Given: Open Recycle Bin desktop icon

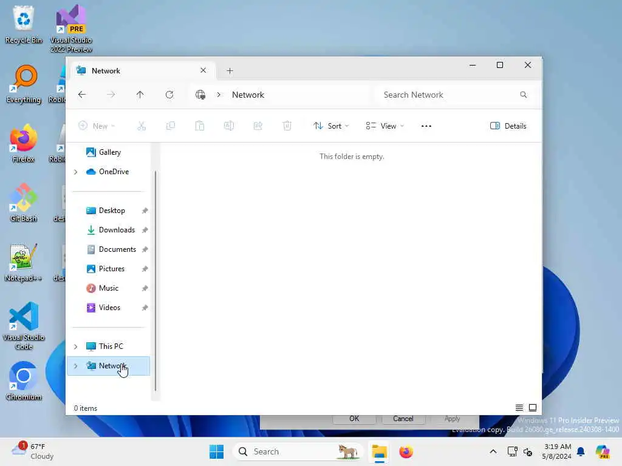Looking at the screenshot, I should click(24, 24).
